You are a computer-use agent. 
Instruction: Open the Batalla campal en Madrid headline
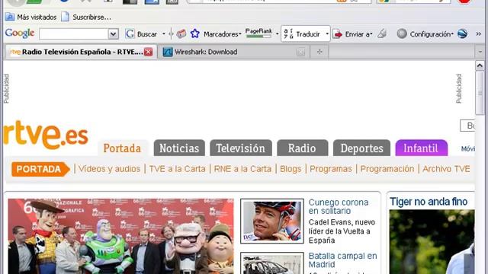342,260
